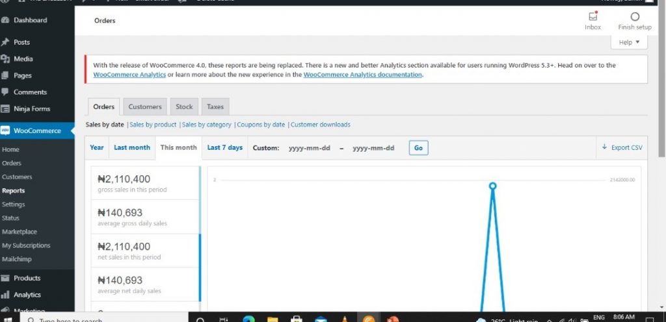The image size is (666, 322).
Task: Click the Analytics bar chart icon
Action: click(5, 295)
